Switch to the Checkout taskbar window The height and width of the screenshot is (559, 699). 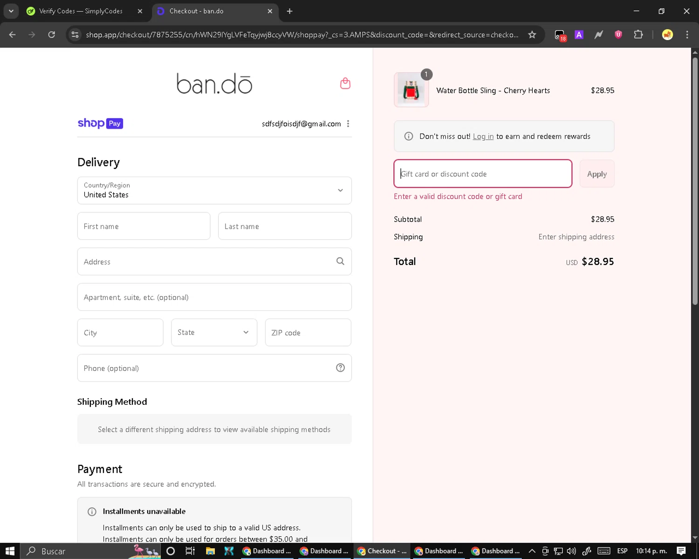[x=382, y=551]
